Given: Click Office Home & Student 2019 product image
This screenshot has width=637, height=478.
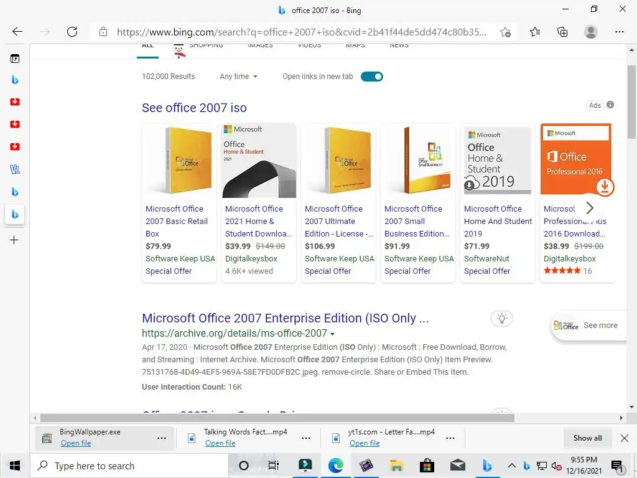Looking at the screenshot, I should click(498, 161).
